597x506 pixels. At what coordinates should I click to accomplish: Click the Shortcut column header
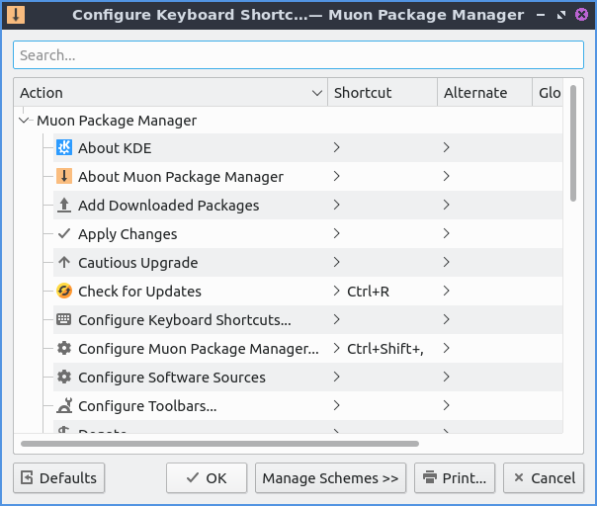tap(382, 93)
